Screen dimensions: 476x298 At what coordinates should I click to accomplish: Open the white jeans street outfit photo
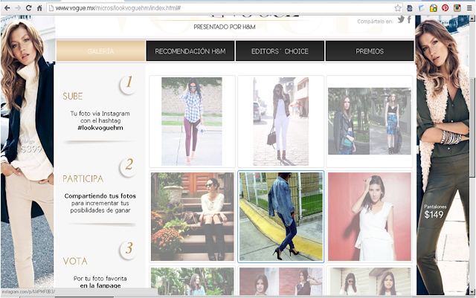[x=281, y=121]
